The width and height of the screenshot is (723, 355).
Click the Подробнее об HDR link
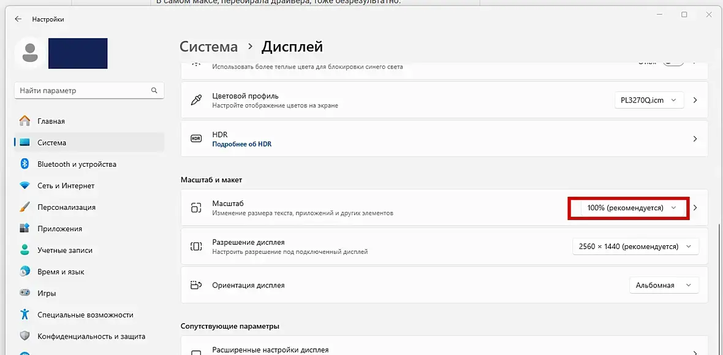point(241,144)
